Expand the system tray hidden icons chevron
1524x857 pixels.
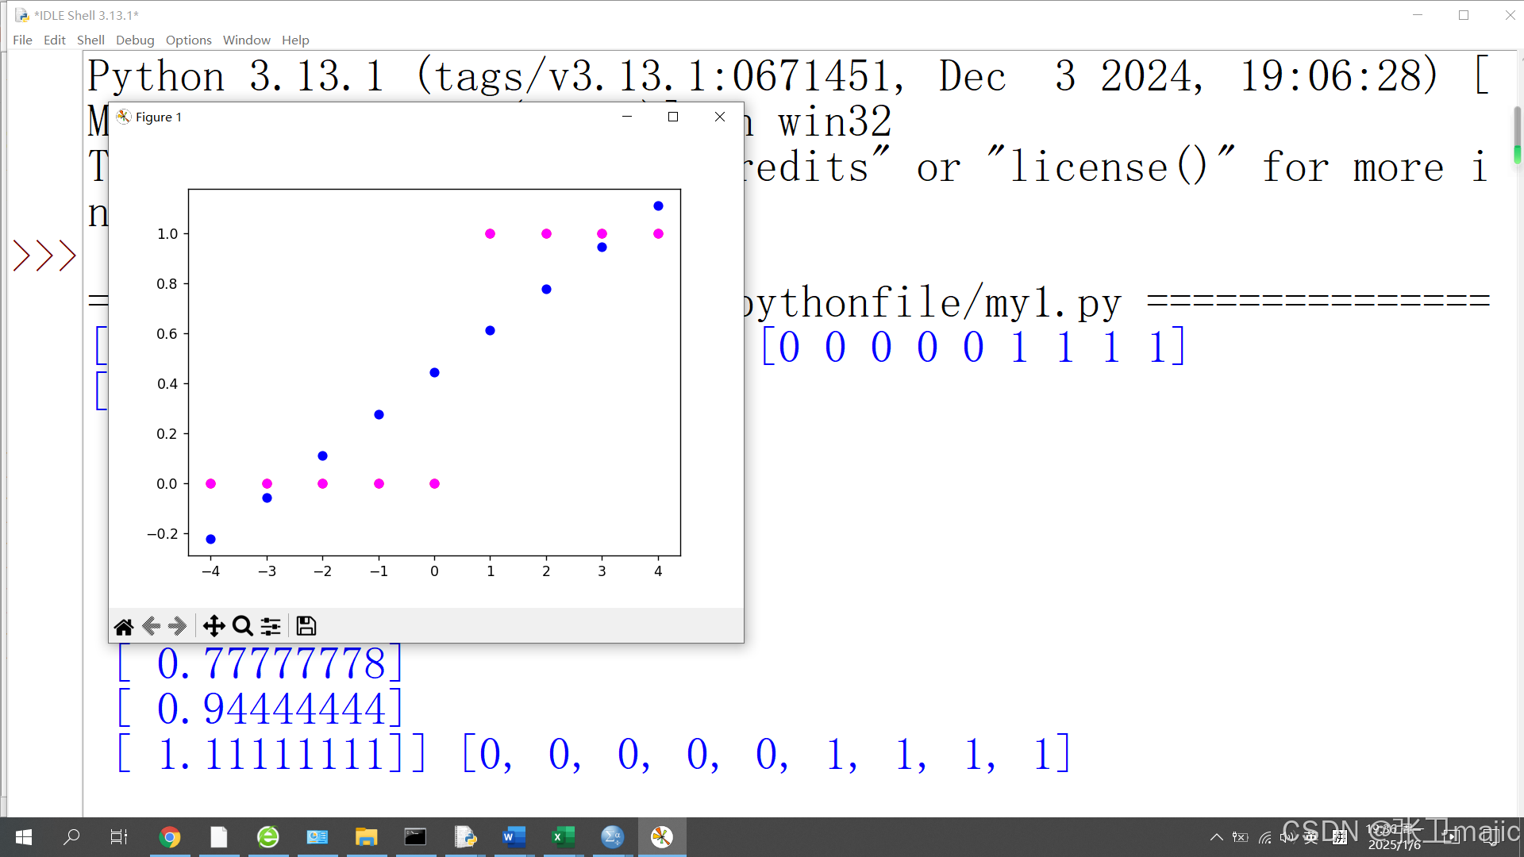tap(1216, 837)
